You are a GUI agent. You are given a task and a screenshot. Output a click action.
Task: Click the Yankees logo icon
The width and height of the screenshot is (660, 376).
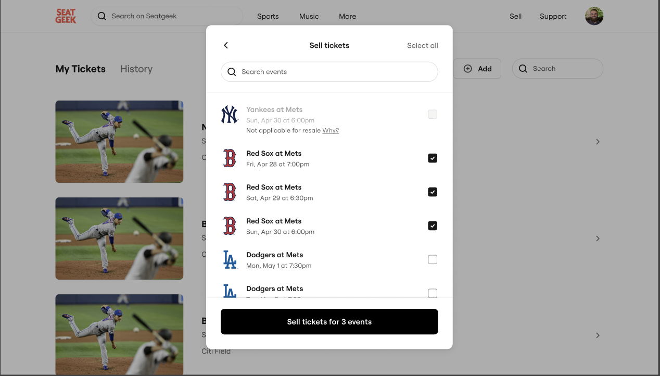point(230,115)
